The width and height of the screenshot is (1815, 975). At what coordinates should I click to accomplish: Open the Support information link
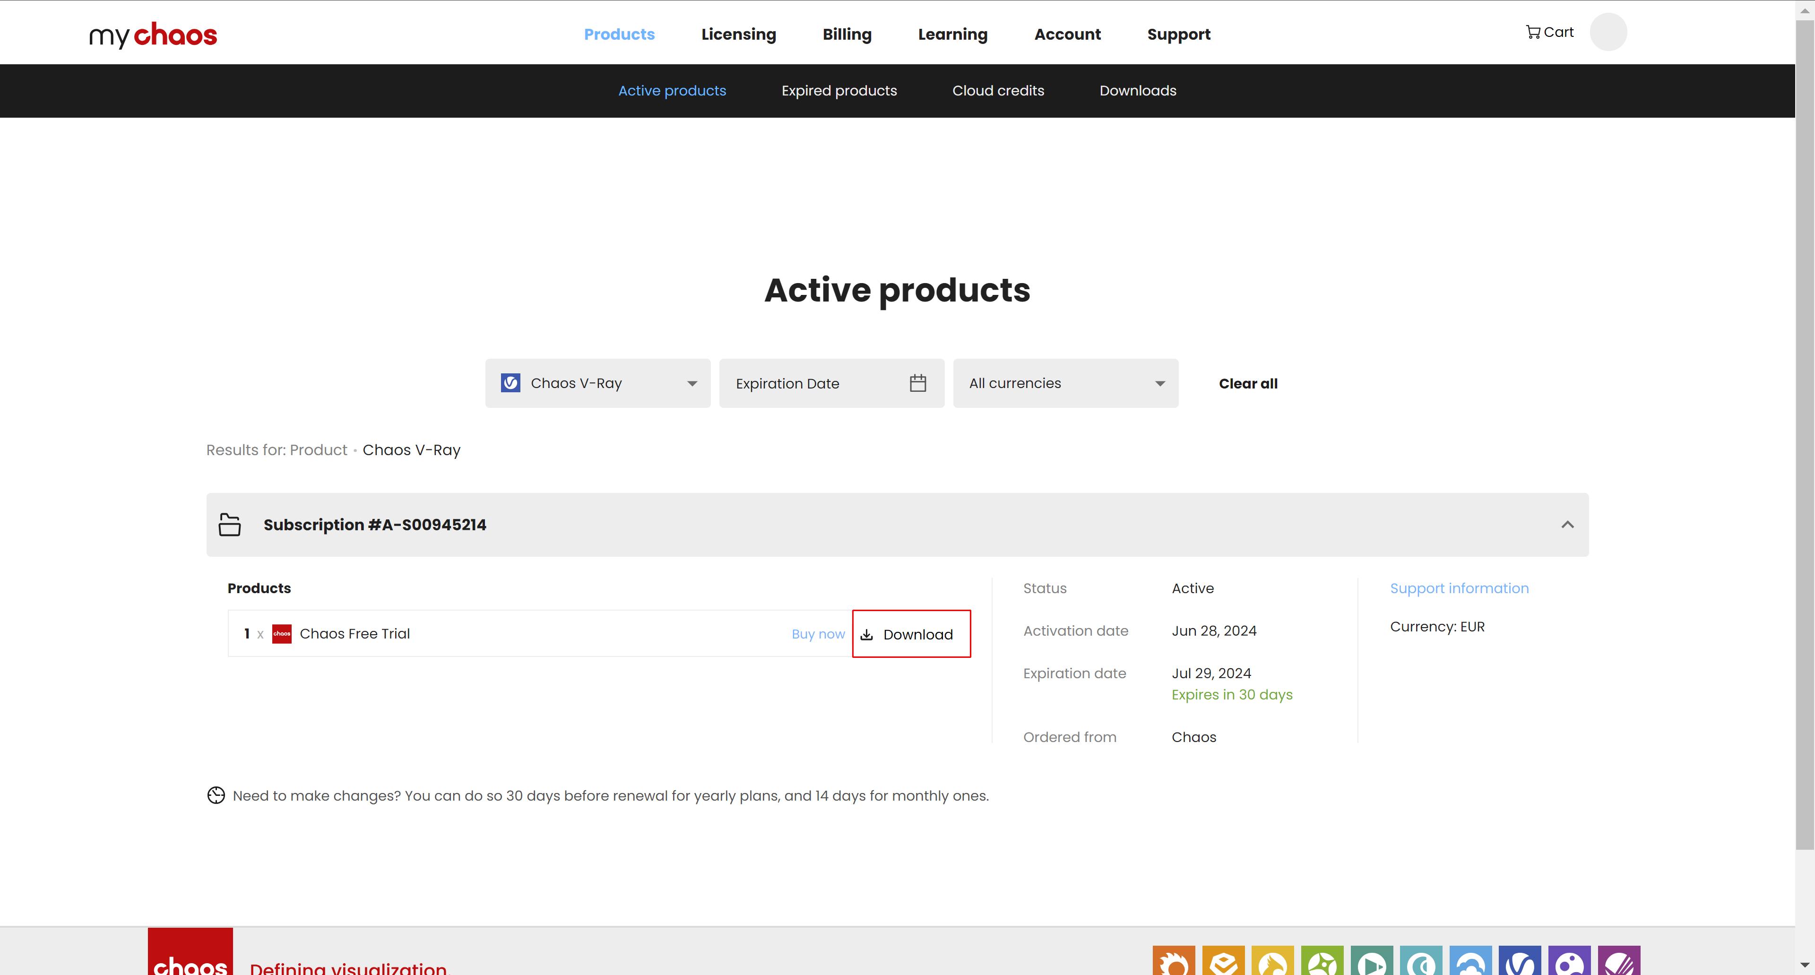1459,588
